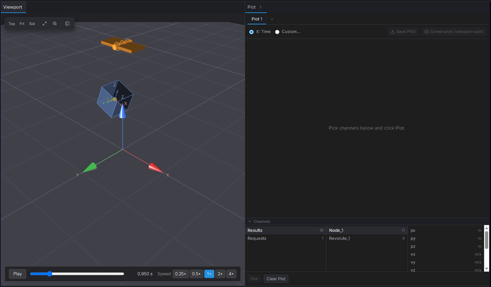The image size is (491, 287).
Task: Click the Clear Plot button
Action: coord(276,279)
